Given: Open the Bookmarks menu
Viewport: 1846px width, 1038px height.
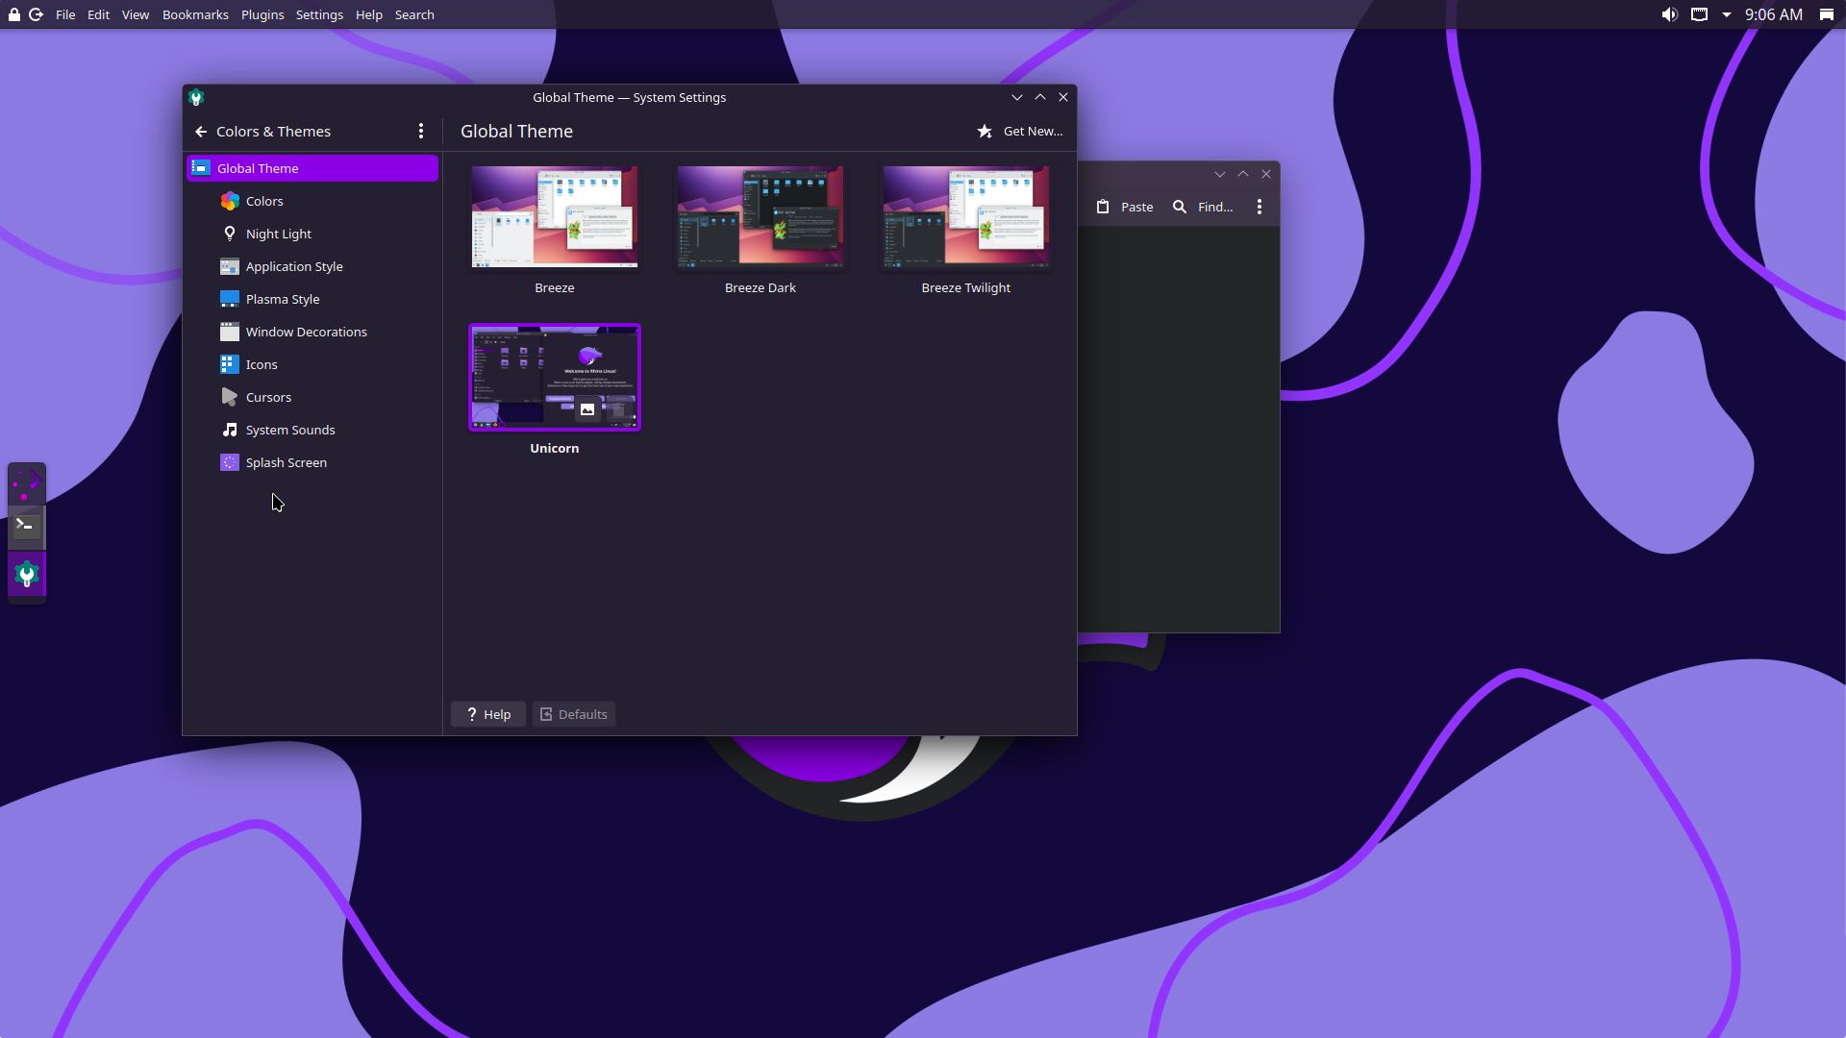Looking at the screenshot, I should pyautogui.click(x=195, y=14).
